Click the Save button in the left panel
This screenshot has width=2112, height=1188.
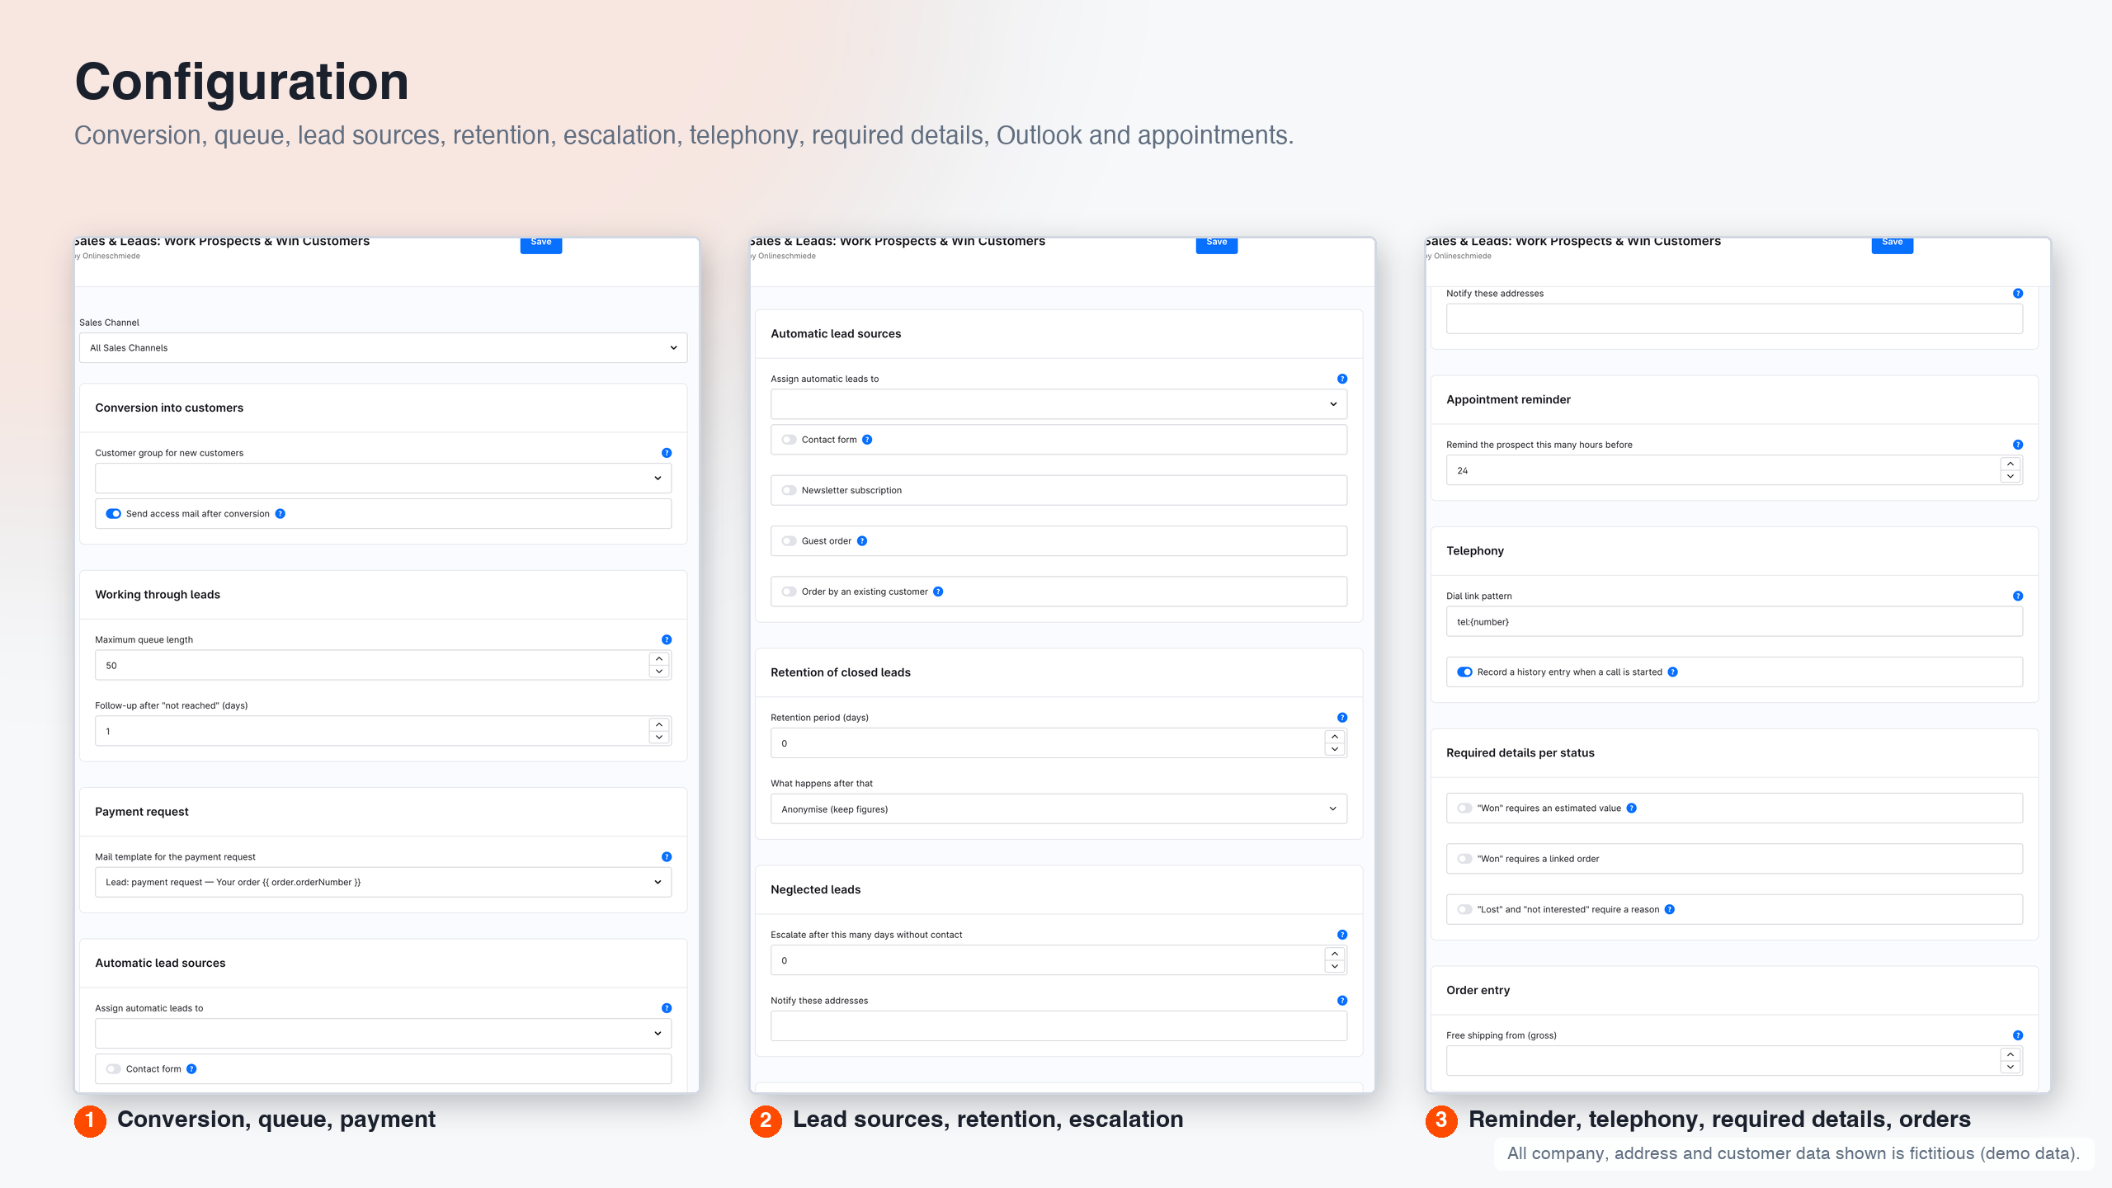click(x=541, y=243)
